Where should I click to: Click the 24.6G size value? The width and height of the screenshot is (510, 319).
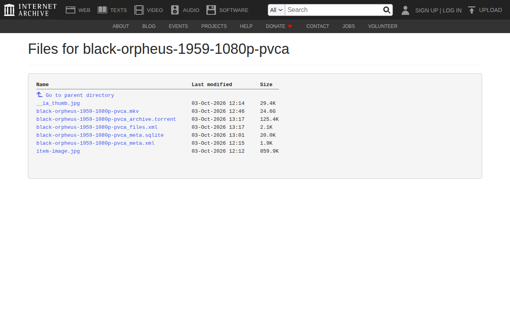point(268,111)
